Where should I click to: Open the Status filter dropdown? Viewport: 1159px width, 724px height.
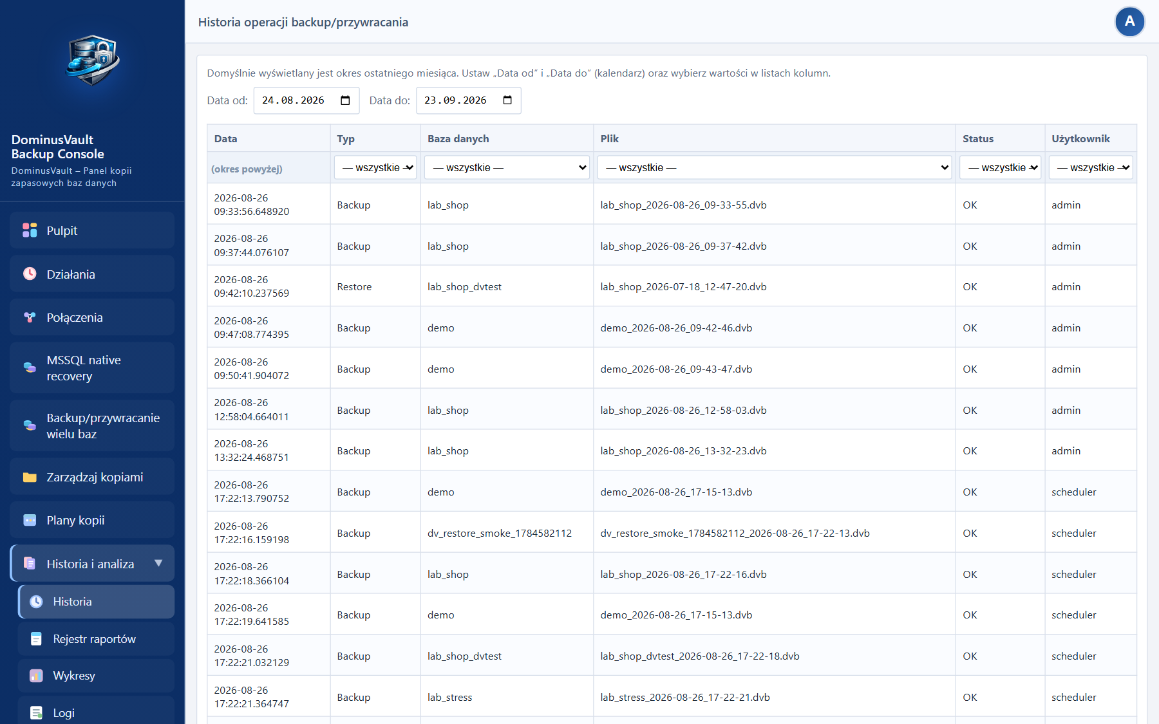click(x=1001, y=167)
